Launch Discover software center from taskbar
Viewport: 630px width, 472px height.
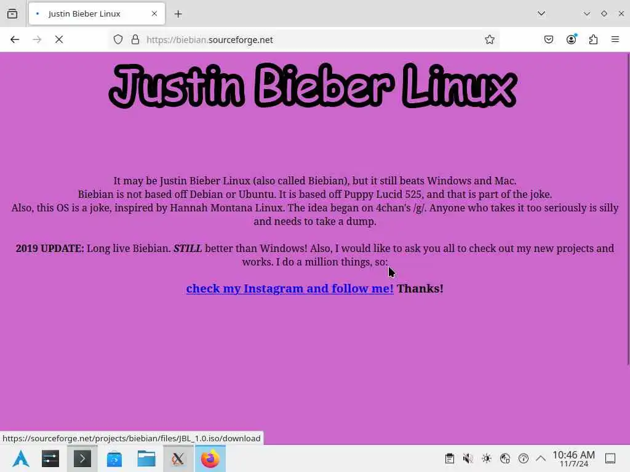pos(114,458)
